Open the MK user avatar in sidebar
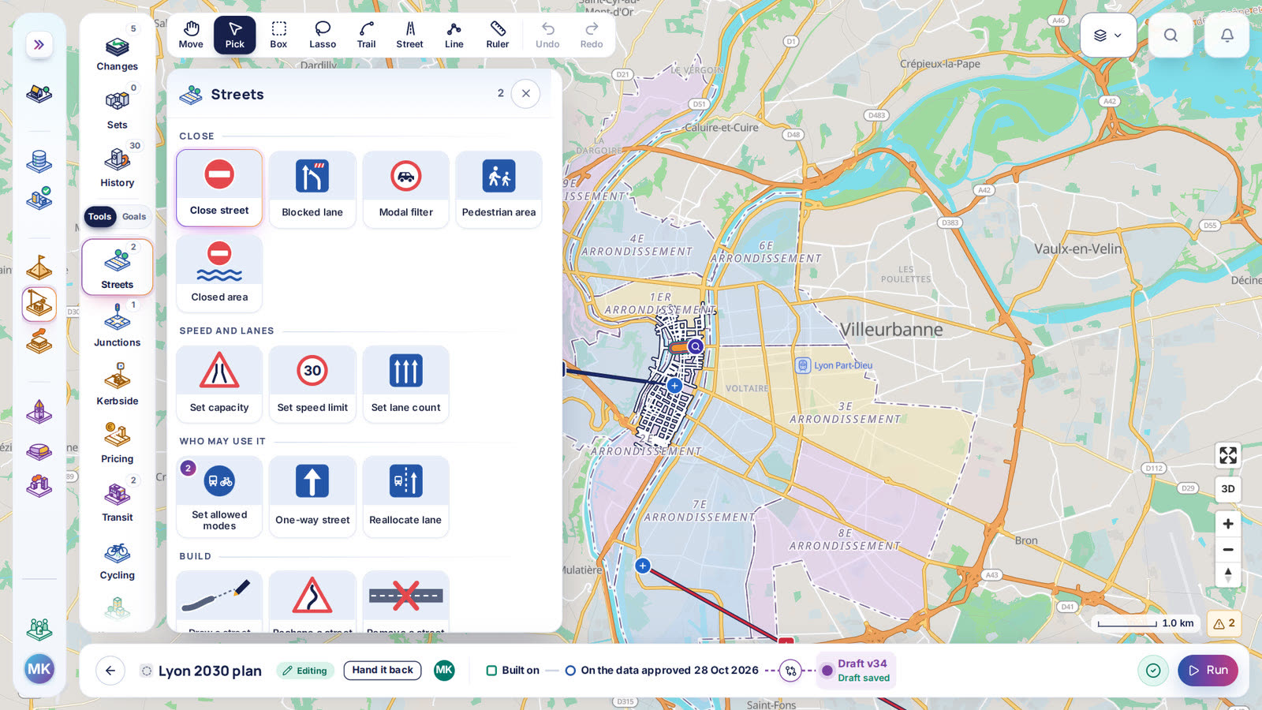Screen dimensions: 1262x710 coord(39,670)
